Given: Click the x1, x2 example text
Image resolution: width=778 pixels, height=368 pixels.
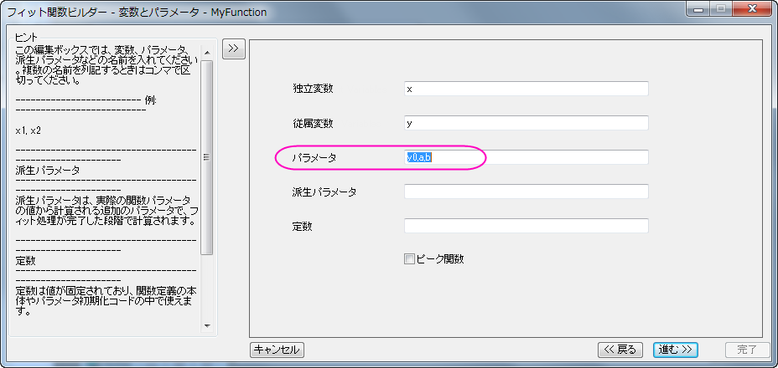Looking at the screenshot, I should pyautogui.click(x=29, y=130).
